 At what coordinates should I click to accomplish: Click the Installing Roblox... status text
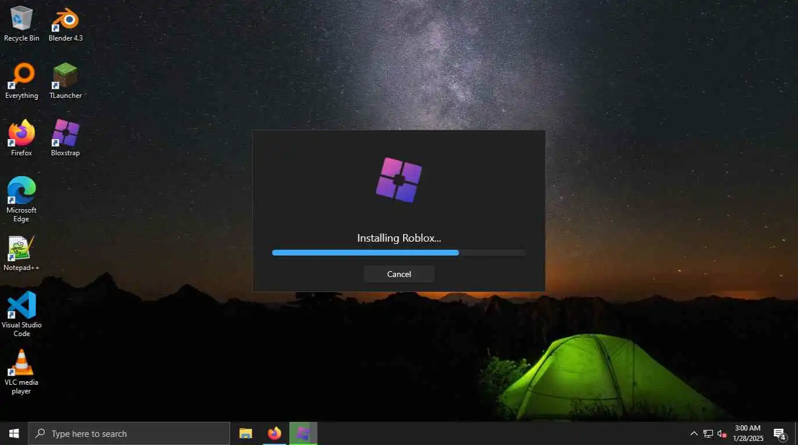click(399, 238)
